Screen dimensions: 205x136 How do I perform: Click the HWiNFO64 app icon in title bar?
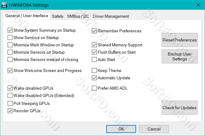tap(4, 5)
